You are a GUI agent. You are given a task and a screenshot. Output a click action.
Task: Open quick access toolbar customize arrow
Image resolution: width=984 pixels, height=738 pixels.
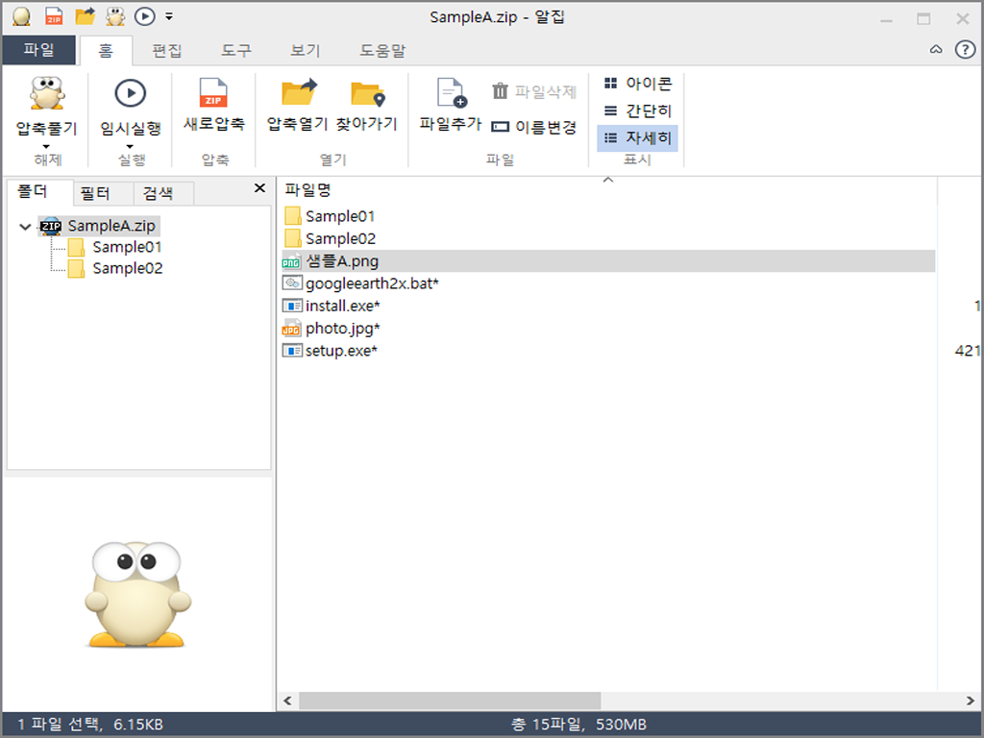click(169, 16)
